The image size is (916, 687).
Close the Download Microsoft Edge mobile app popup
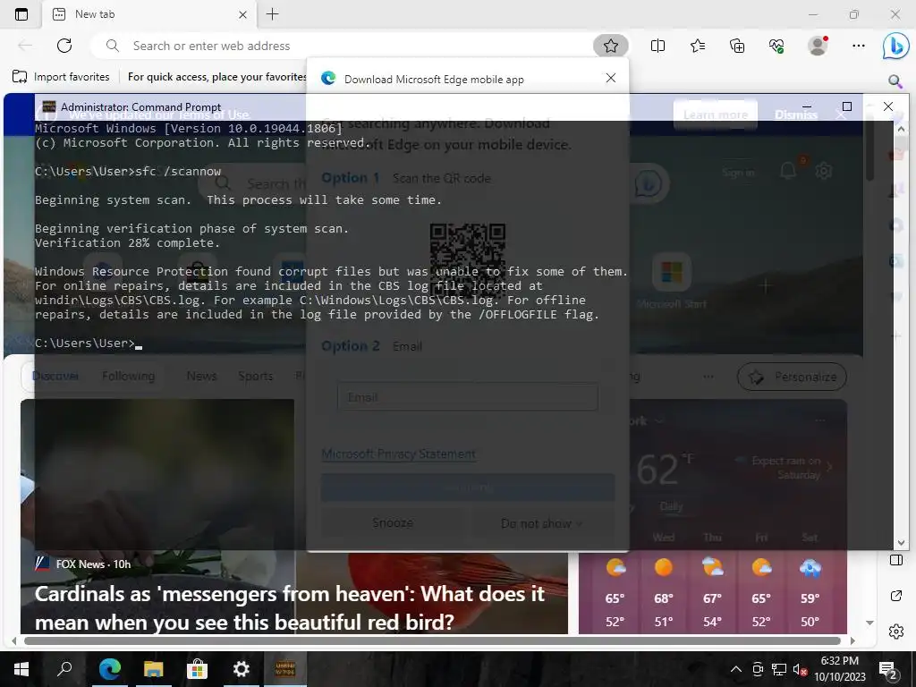pos(610,78)
